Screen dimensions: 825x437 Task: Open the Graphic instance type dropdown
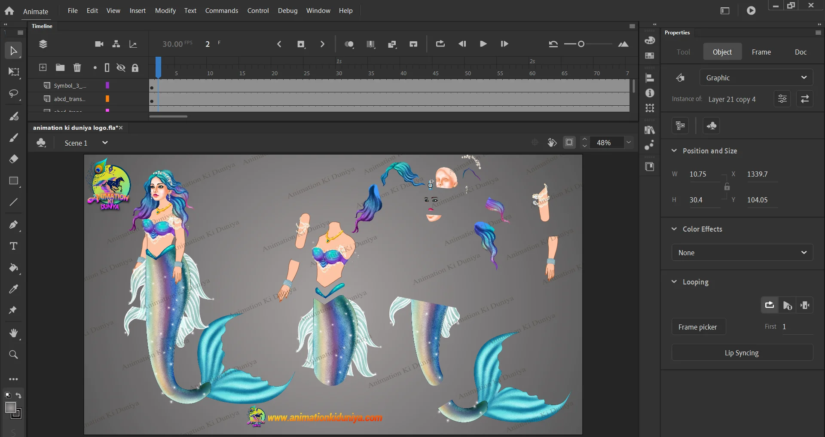click(x=756, y=78)
